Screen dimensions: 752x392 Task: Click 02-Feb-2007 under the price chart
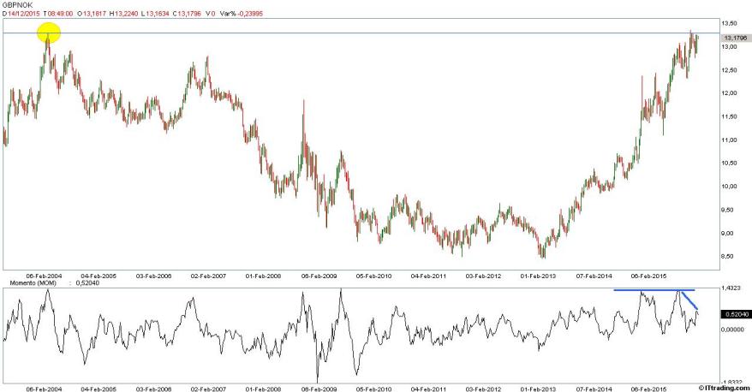tap(208, 276)
